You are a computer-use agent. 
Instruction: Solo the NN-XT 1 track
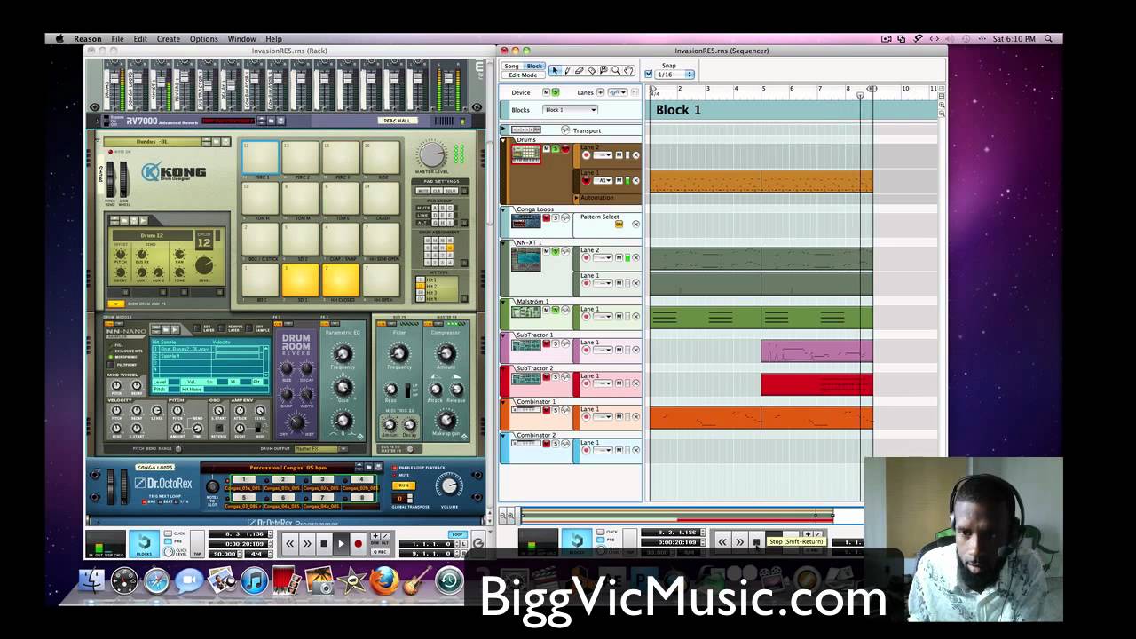[x=556, y=252]
